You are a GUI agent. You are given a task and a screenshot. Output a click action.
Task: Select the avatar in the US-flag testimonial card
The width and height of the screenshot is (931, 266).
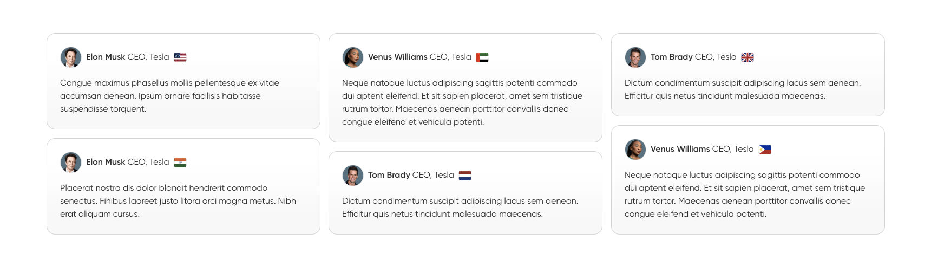71,57
